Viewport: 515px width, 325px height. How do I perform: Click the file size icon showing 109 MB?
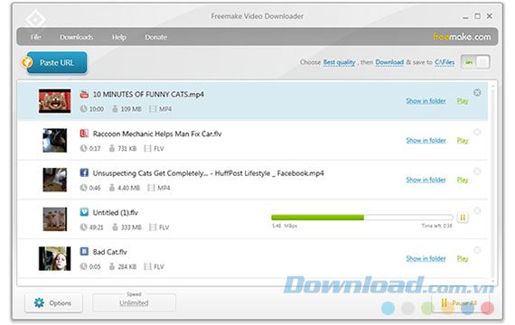tap(115, 108)
